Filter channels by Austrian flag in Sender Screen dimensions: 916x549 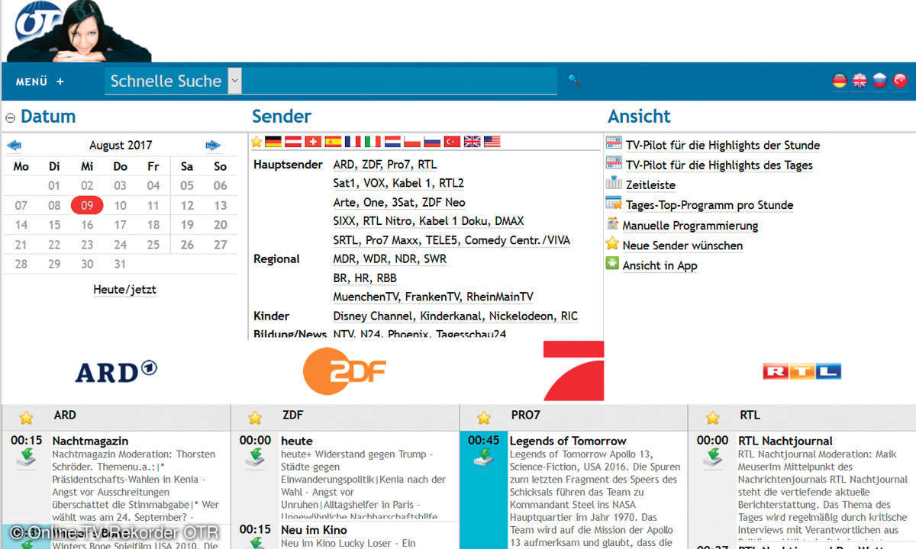pyautogui.click(x=293, y=142)
